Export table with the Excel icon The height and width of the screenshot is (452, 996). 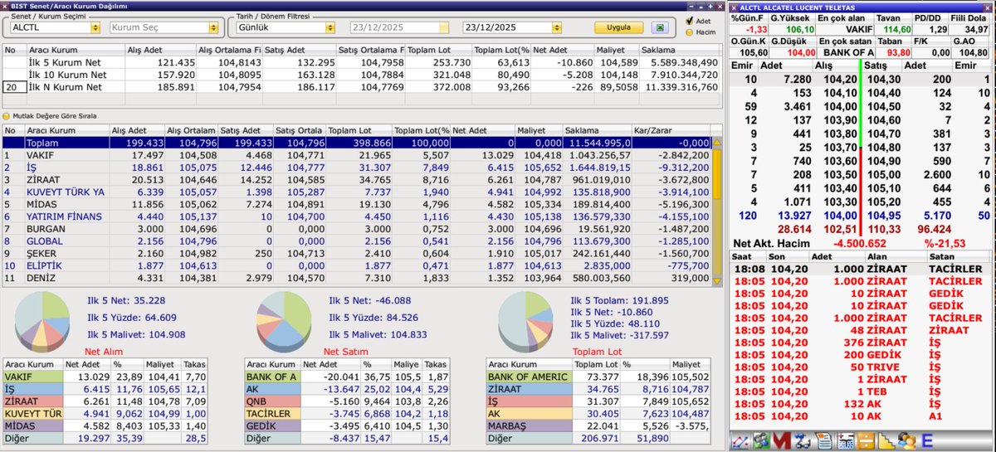click(x=660, y=27)
